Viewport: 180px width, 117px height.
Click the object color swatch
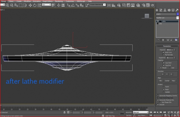(178, 14)
